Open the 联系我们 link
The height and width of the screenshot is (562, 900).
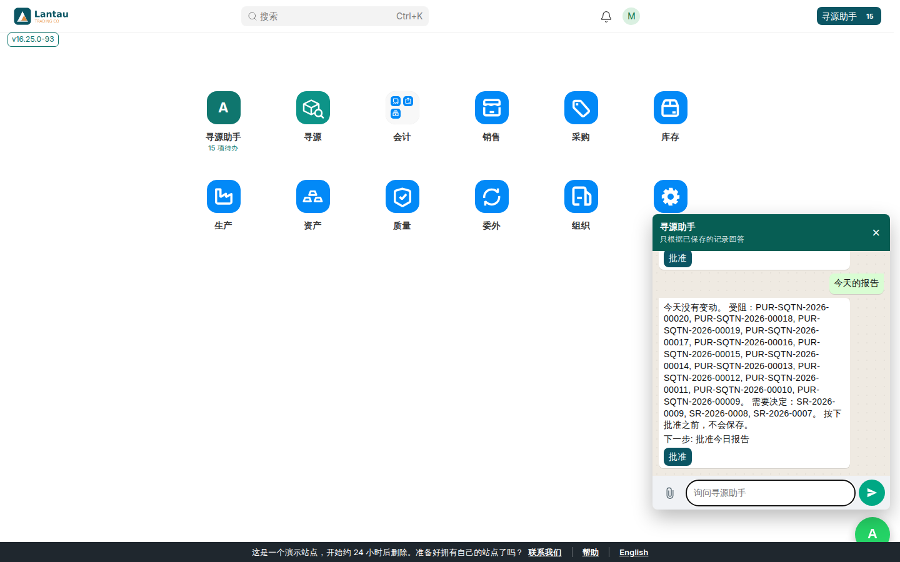click(x=545, y=553)
